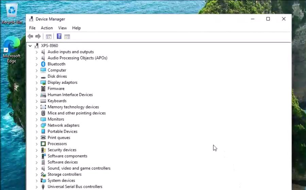Click the Universal Serial Bus controllers USB icon
Screen dimensions: 306x190
point(43,187)
